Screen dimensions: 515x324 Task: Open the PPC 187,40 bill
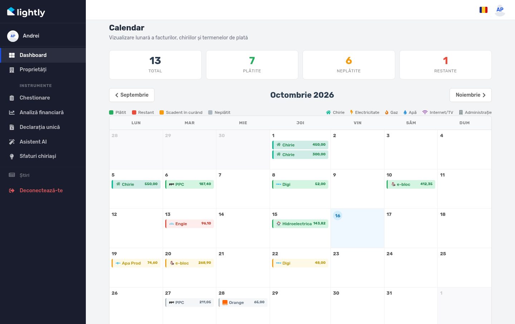190,184
